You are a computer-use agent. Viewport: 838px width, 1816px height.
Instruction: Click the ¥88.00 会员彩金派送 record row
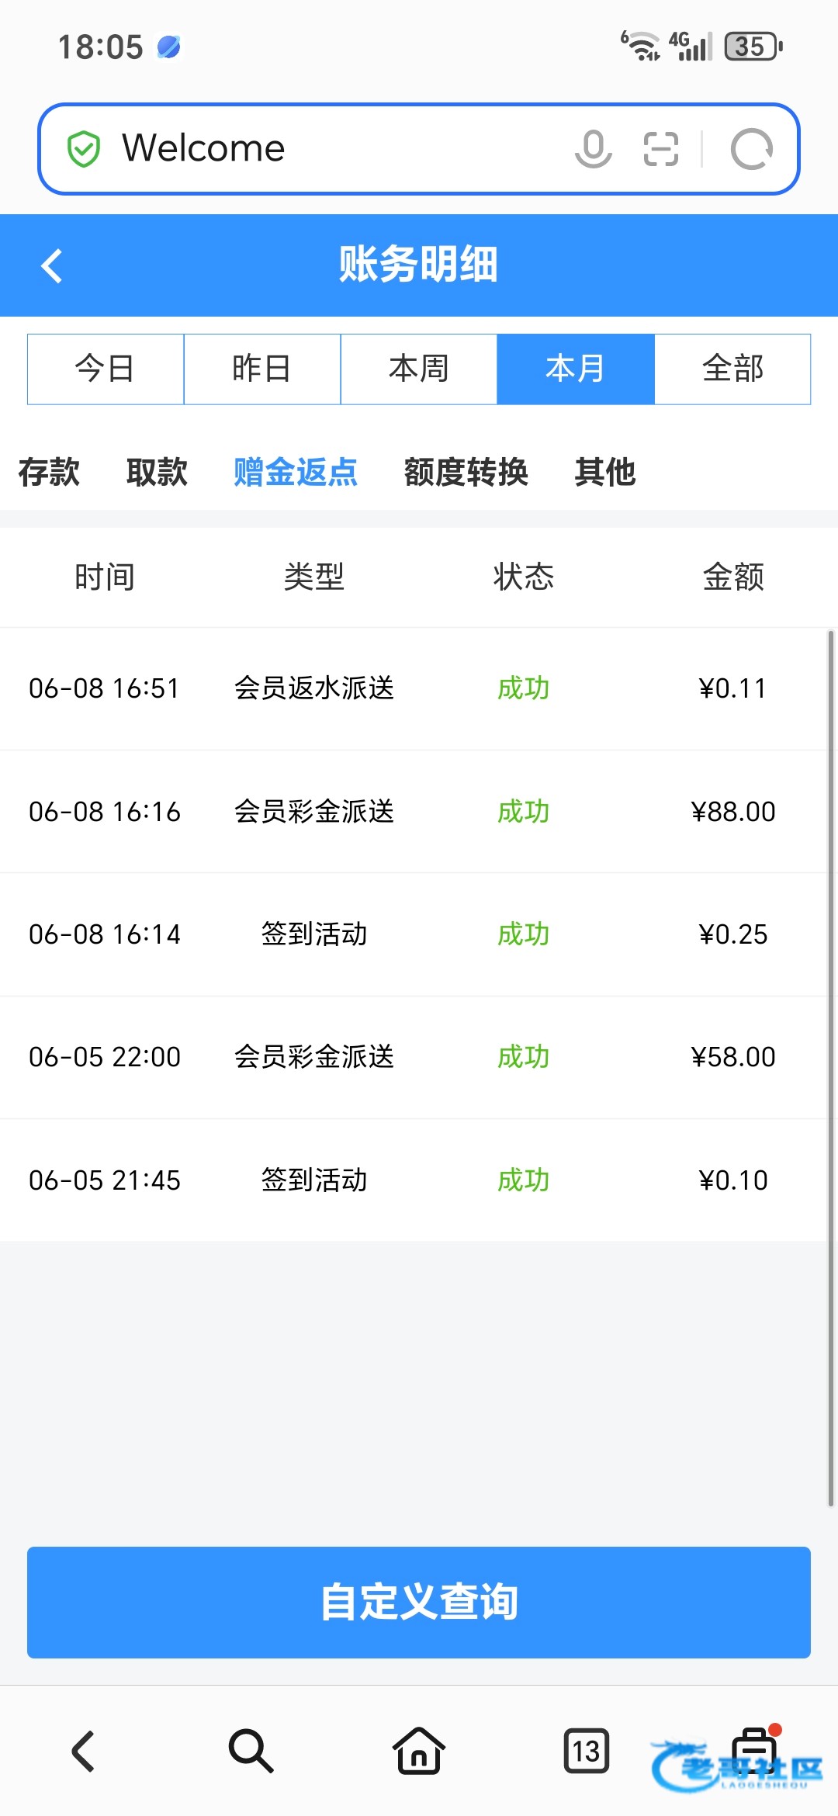413,812
